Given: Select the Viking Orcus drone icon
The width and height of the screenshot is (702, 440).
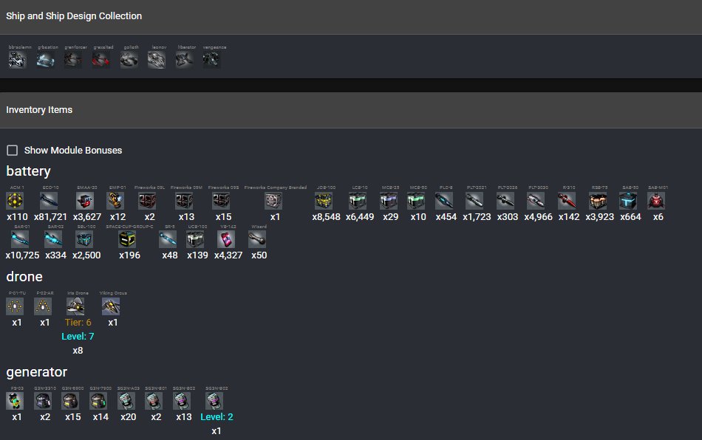Looking at the screenshot, I should (x=112, y=306).
